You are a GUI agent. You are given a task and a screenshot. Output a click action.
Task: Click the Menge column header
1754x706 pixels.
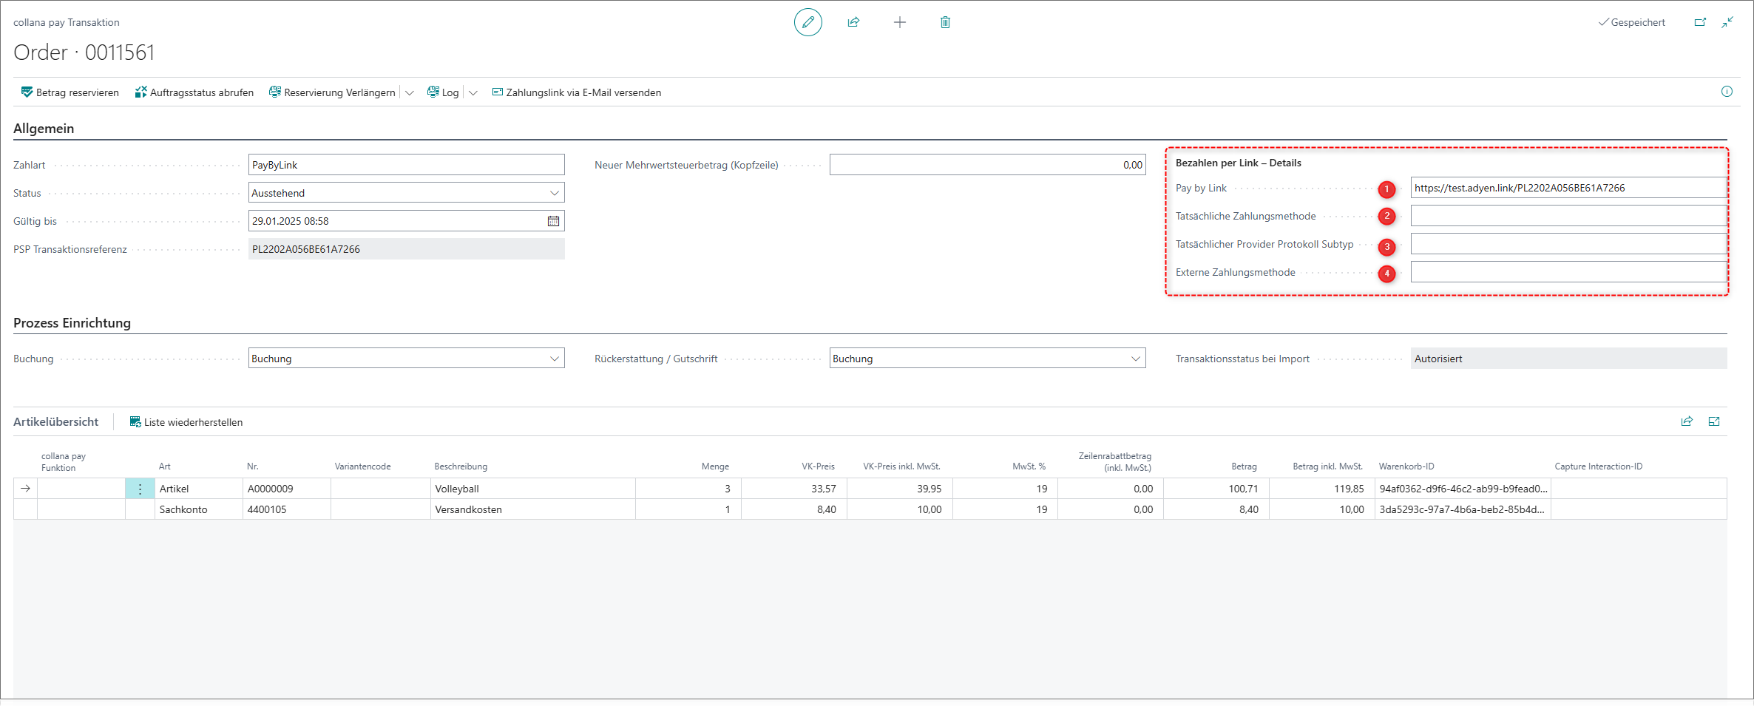point(715,466)
